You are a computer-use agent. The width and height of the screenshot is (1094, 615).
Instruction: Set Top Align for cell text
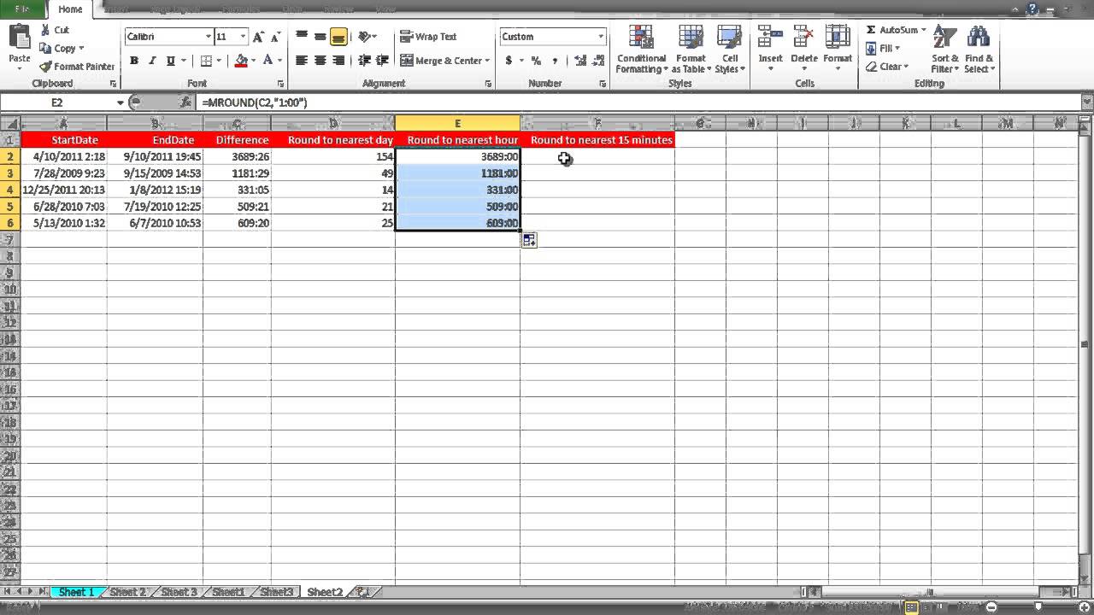click(302, 37)
